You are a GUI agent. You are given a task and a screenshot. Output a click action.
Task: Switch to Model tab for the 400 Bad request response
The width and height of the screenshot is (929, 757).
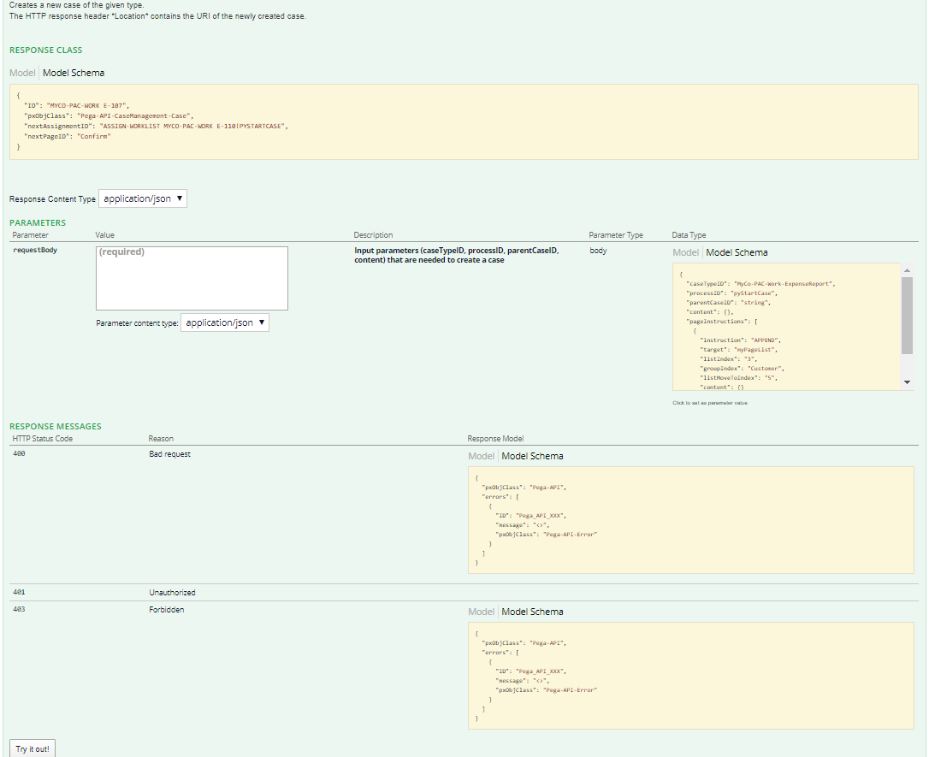(x=481, y=456)
